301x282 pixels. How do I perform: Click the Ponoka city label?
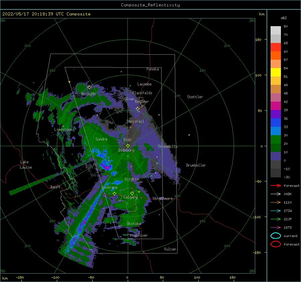tap(153, 69)
